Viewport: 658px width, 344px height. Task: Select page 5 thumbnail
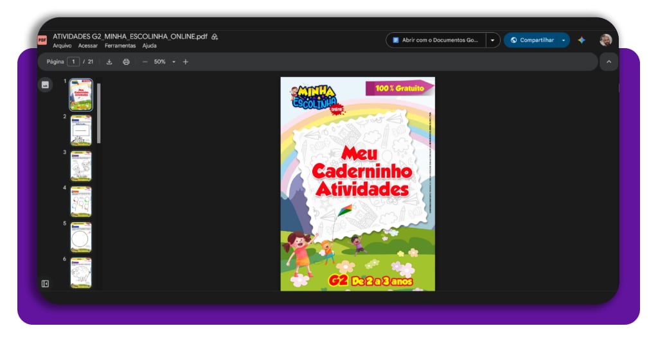tap(81, 237)
